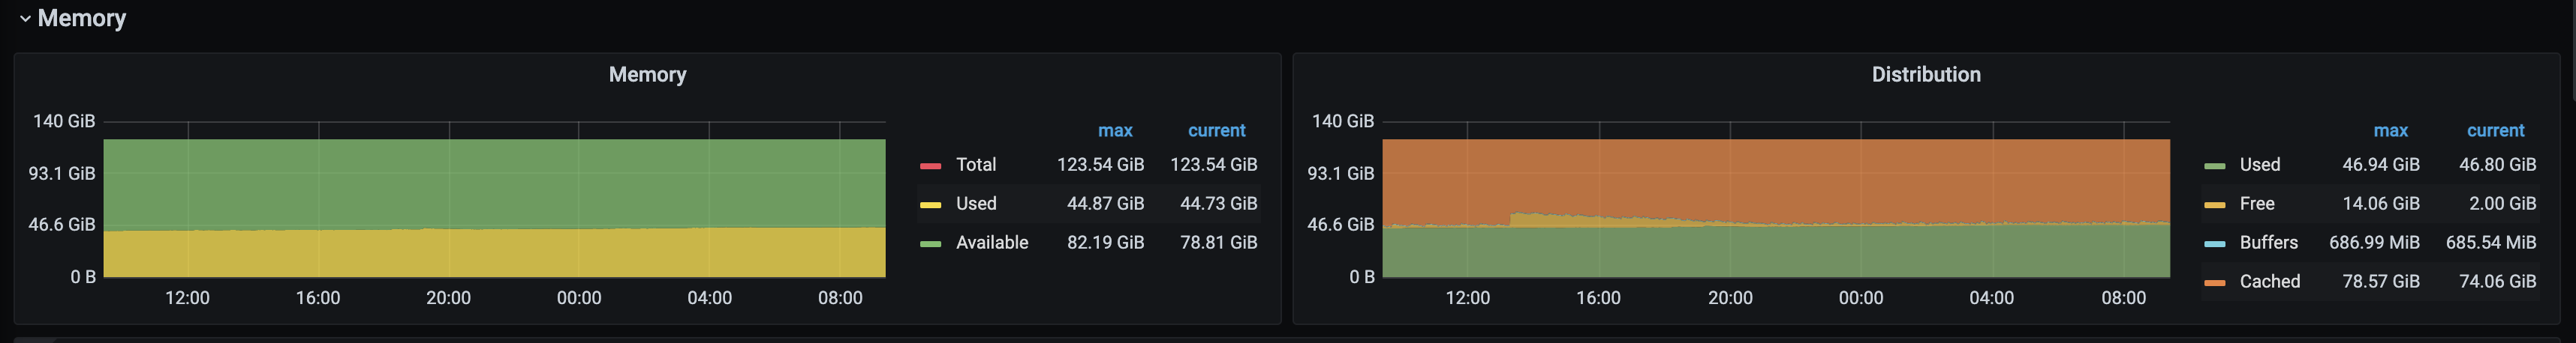2576x343 pixels.
Task: Click the blue Buffers series color icon
Action: click(2214, 243)
